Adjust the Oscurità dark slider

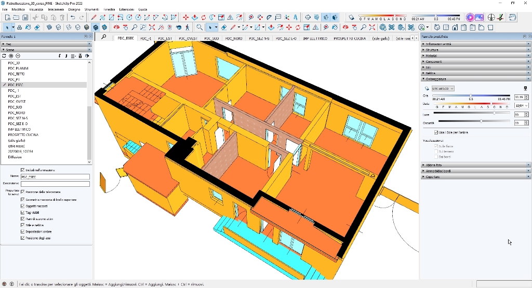474,121
